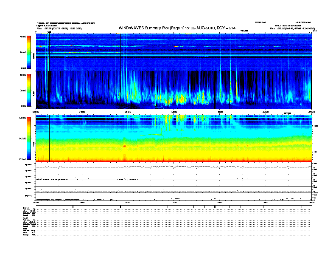Click inside the TNR spectrogram panel
336x260 pixels.
(x=174, y=138)
